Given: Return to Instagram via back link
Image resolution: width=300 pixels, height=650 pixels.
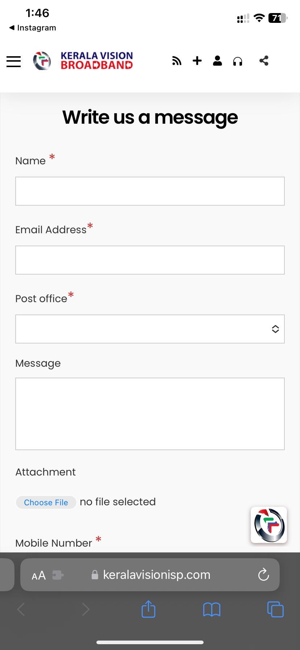Looking at the screenshot, I should click(33, 28).
